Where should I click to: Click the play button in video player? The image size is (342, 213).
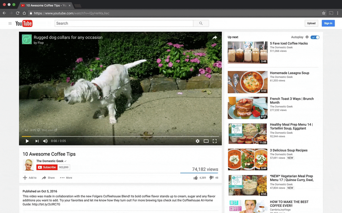27,141
